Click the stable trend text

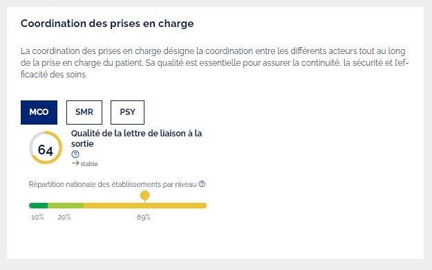pyautogui.click(x=89, y=163)
